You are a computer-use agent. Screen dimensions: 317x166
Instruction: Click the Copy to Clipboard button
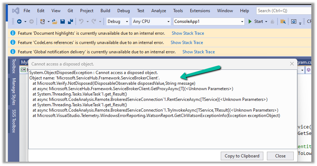coord(242,156)
